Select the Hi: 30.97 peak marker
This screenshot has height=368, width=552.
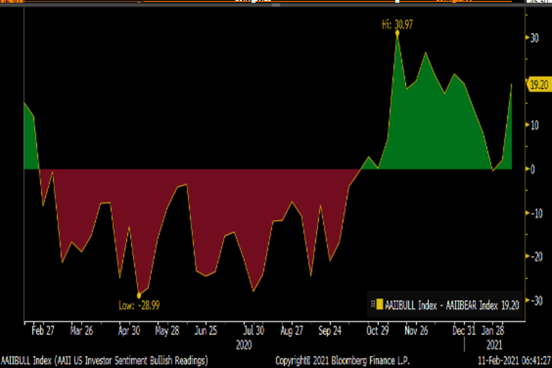click(x=397, y=32)
